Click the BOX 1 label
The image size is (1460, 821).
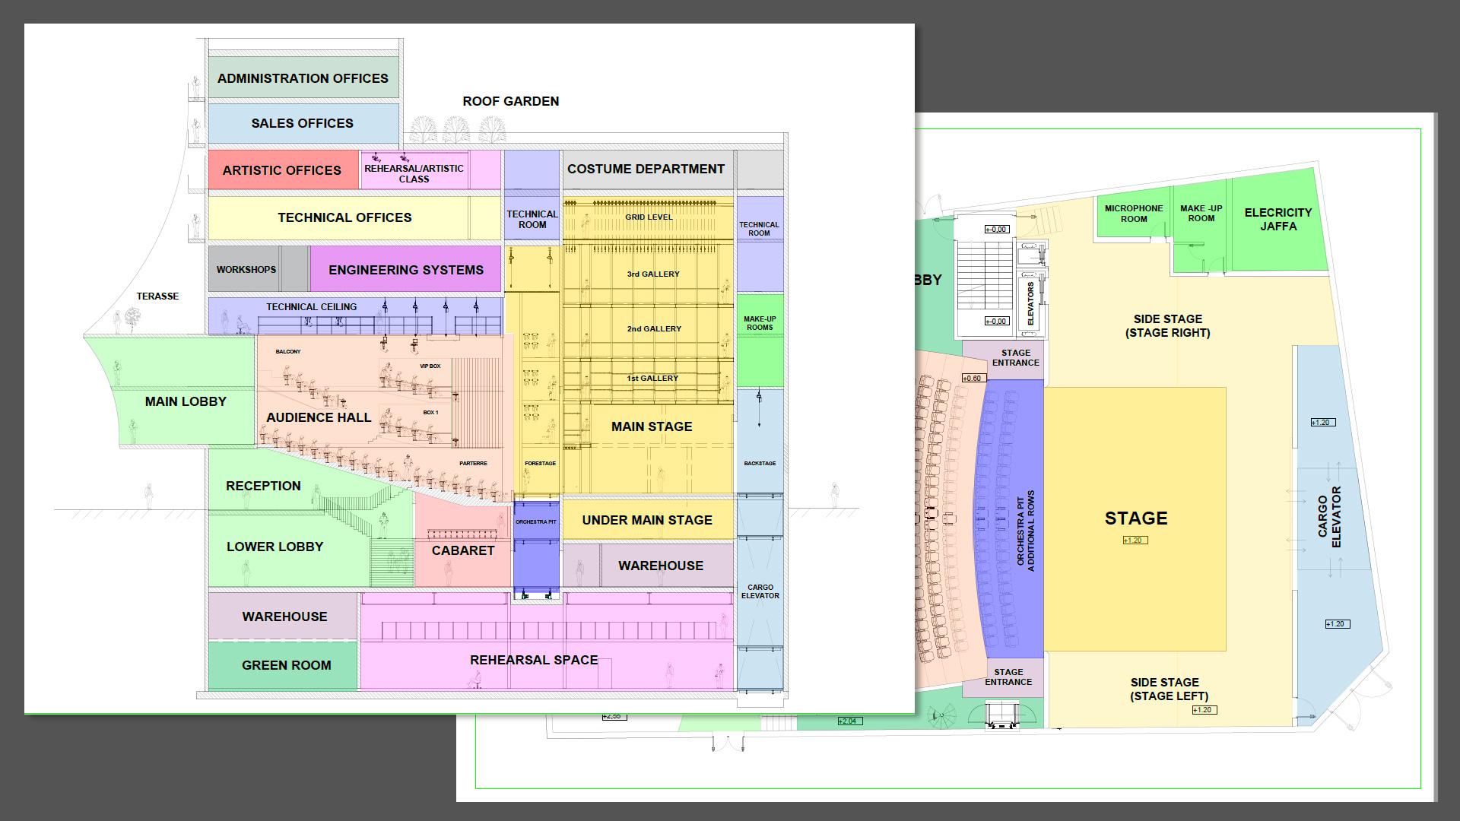(430, 412)
